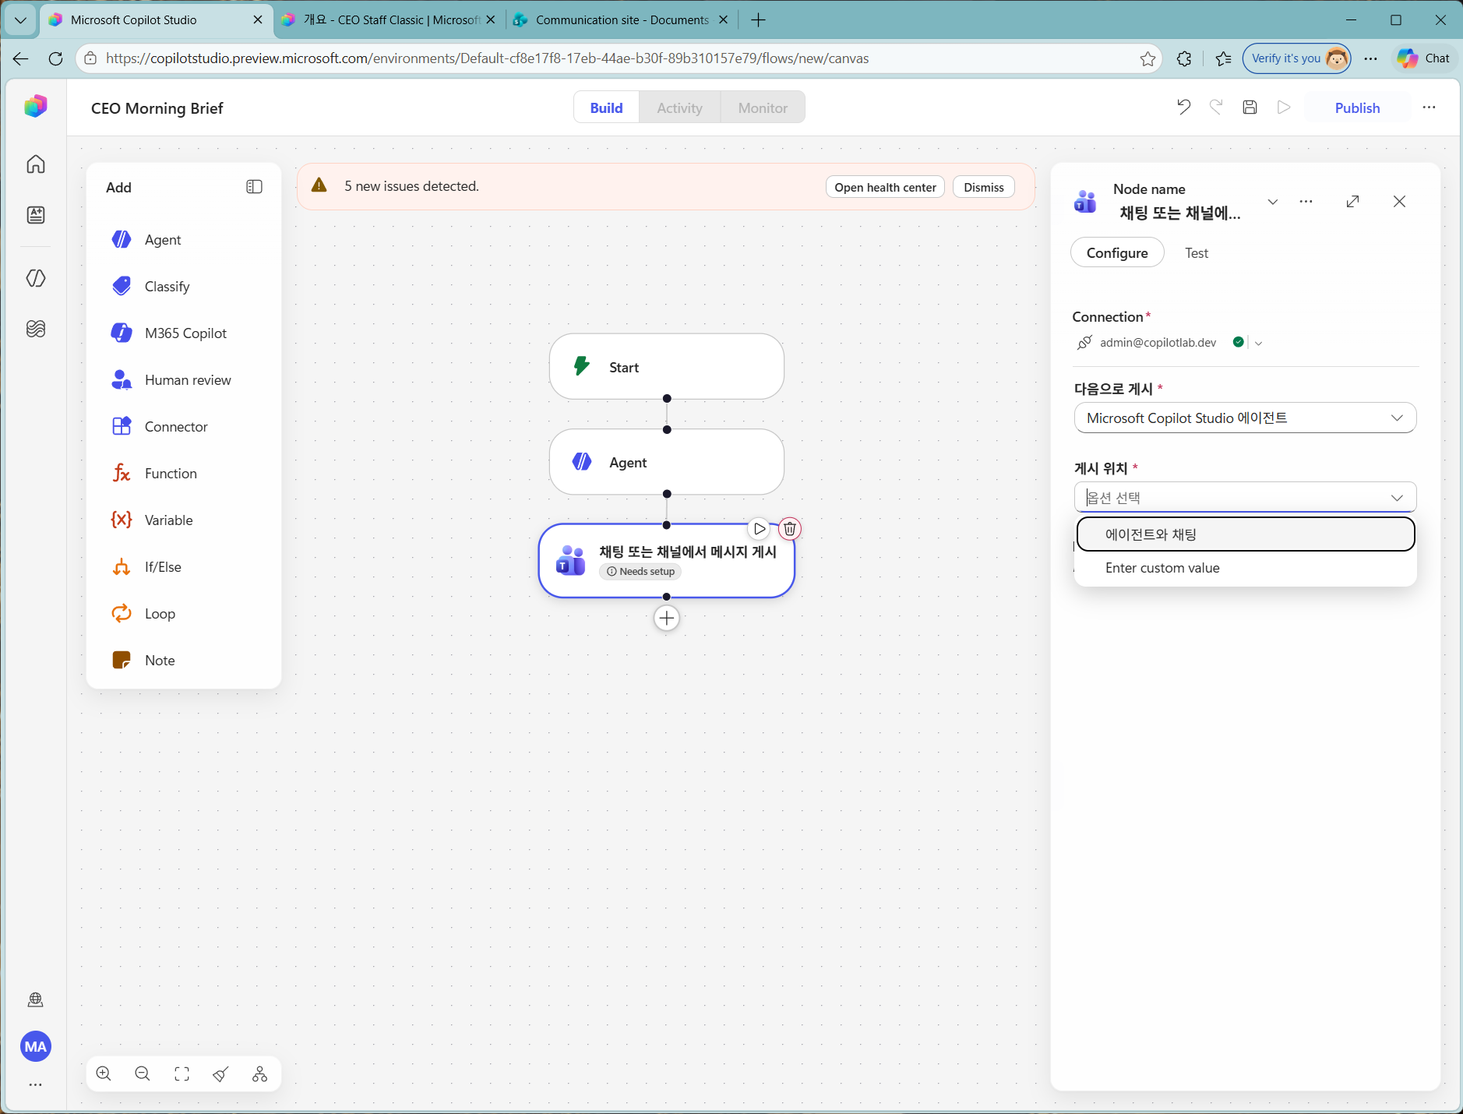
Task: Add a Variable node
Action: click(x=184, y=520)
